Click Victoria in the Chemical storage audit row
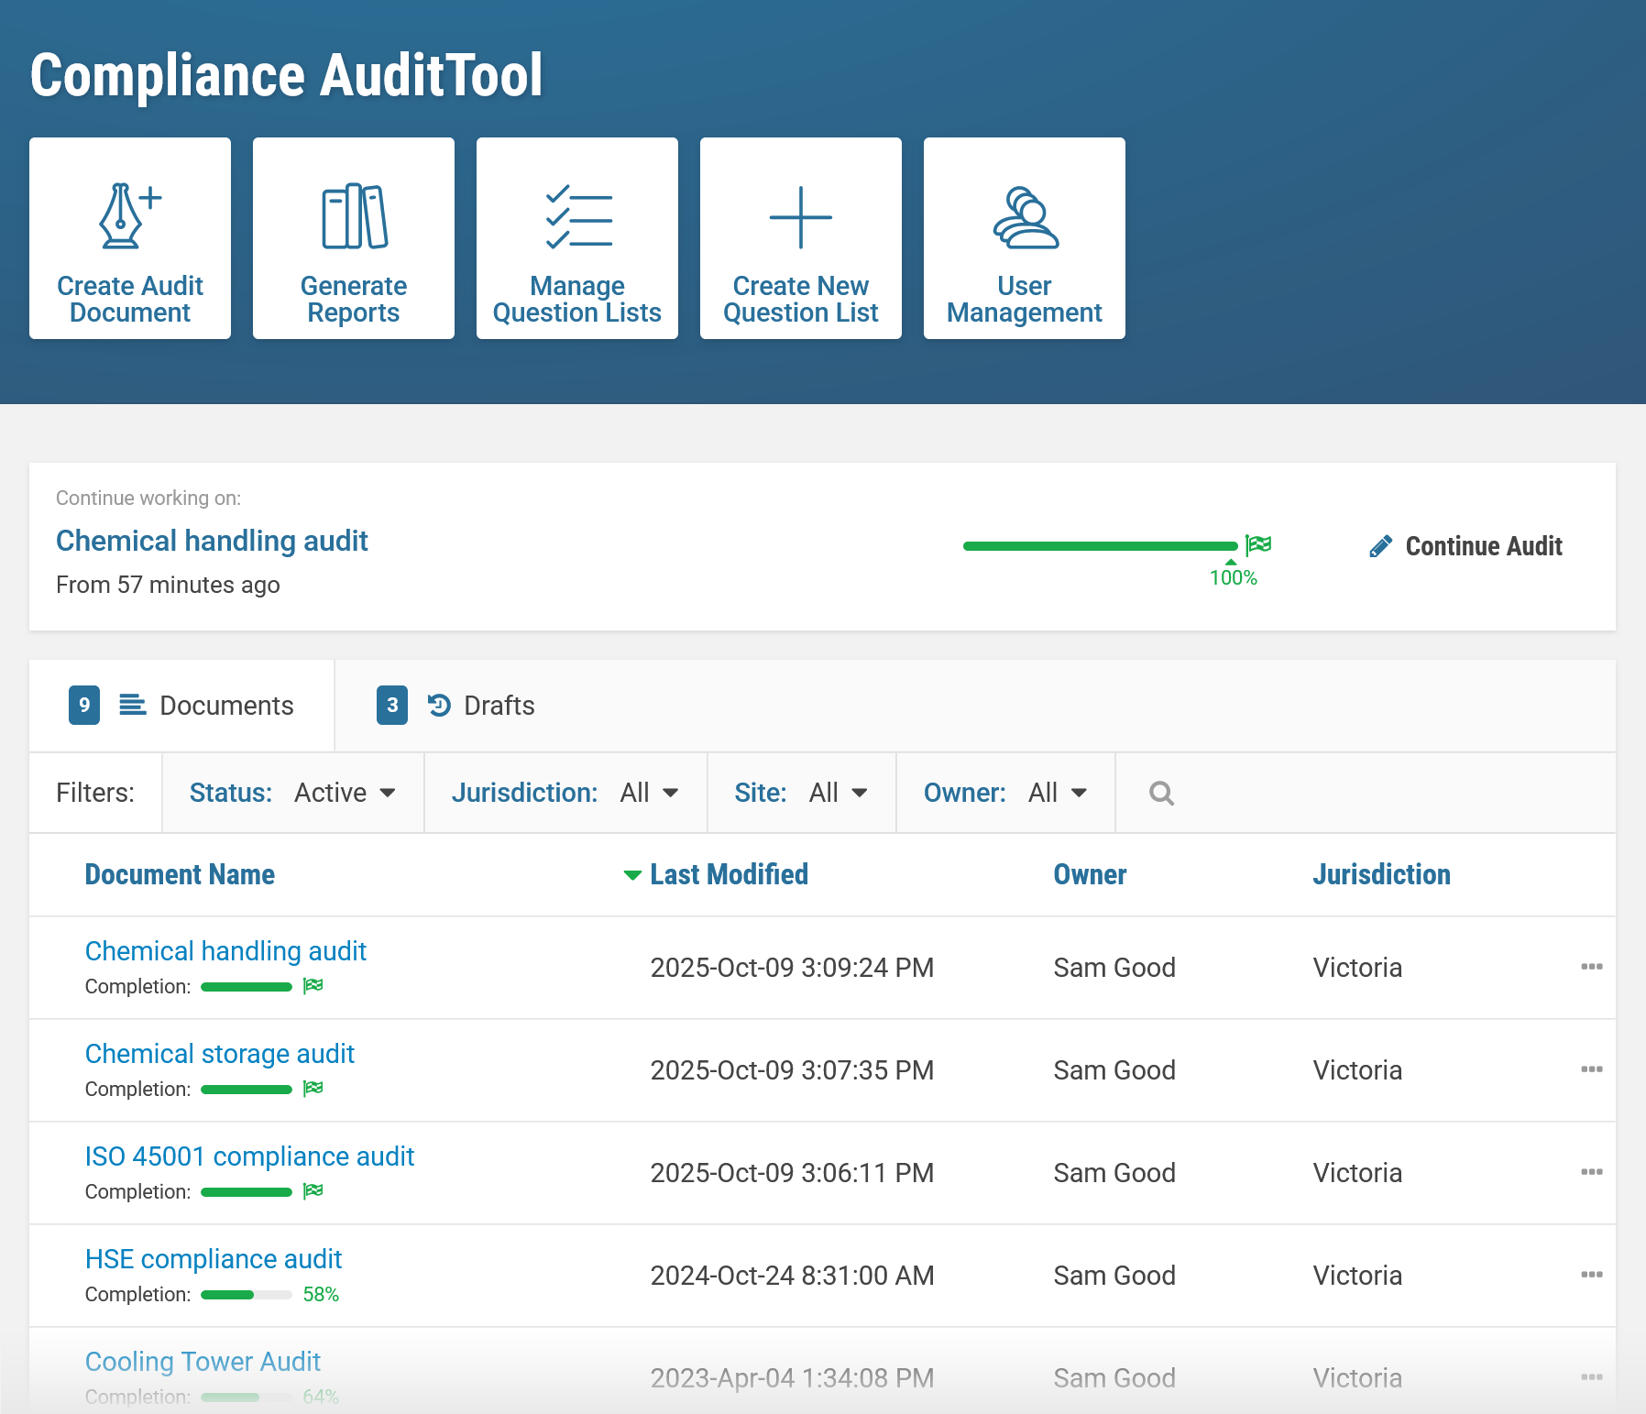 [1357, 1070]
